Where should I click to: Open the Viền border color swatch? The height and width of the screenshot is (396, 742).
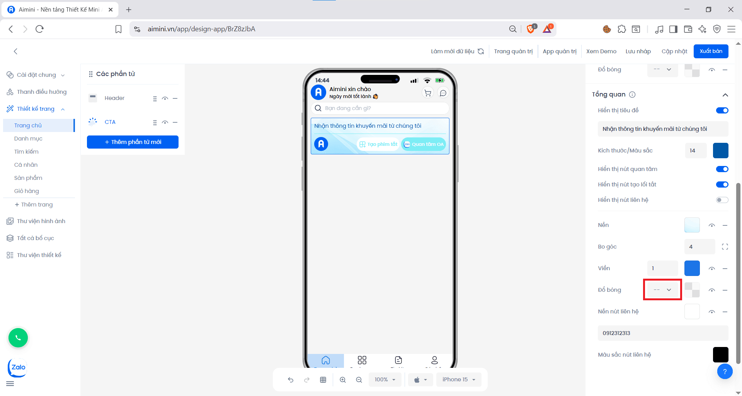(692, 268)
